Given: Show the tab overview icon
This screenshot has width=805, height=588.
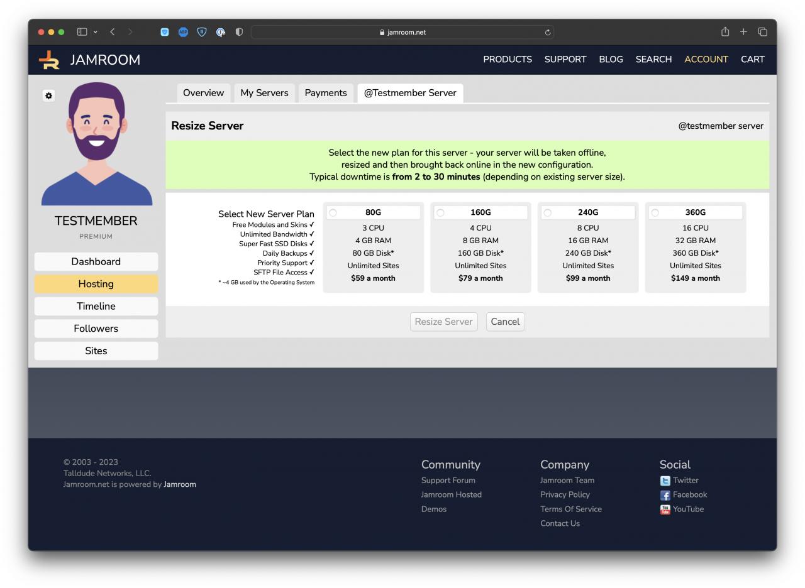Looking at the screenshot, I should [762, 32].
